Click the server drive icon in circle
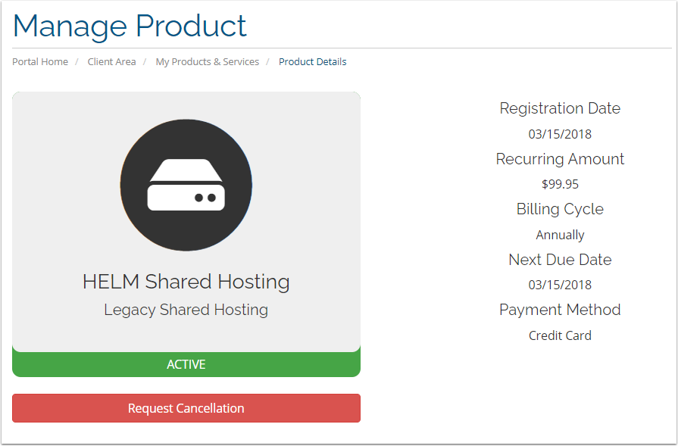The image size is (678, 446). tap(186, 185)
